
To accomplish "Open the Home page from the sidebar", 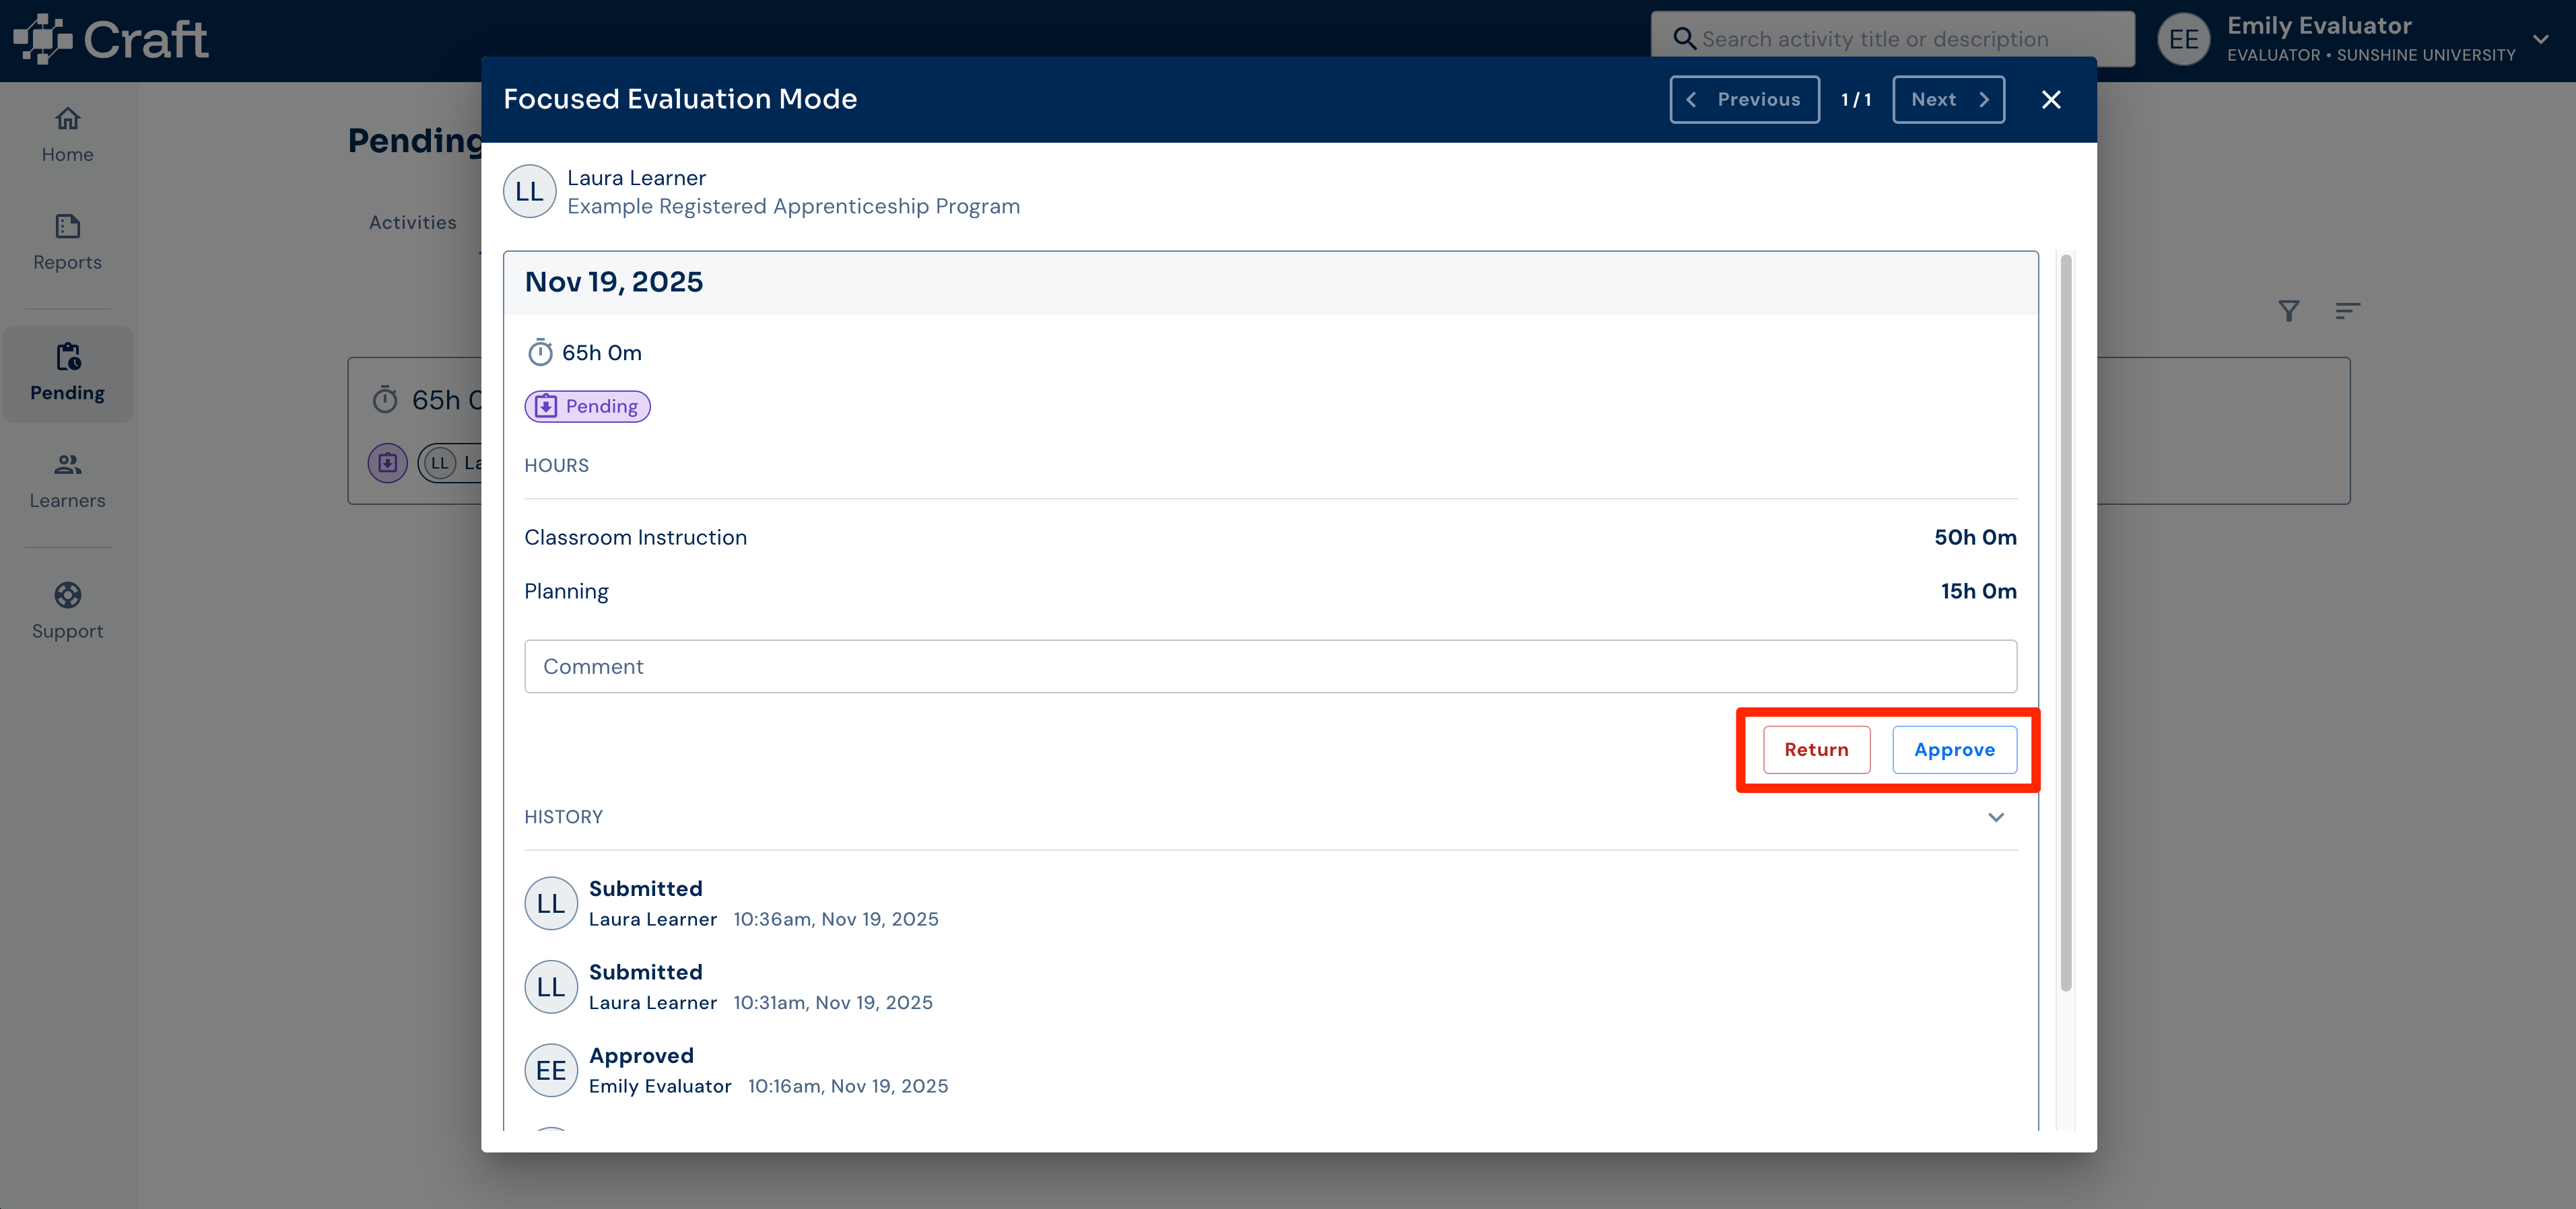I will click(x=67, y=135).
